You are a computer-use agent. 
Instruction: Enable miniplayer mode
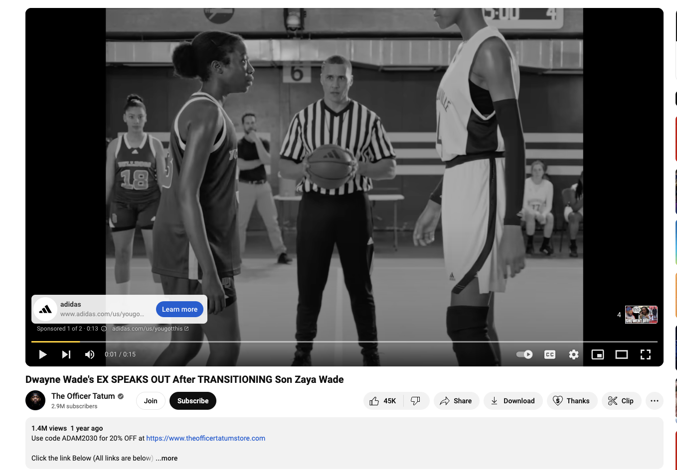coord(598,354)
